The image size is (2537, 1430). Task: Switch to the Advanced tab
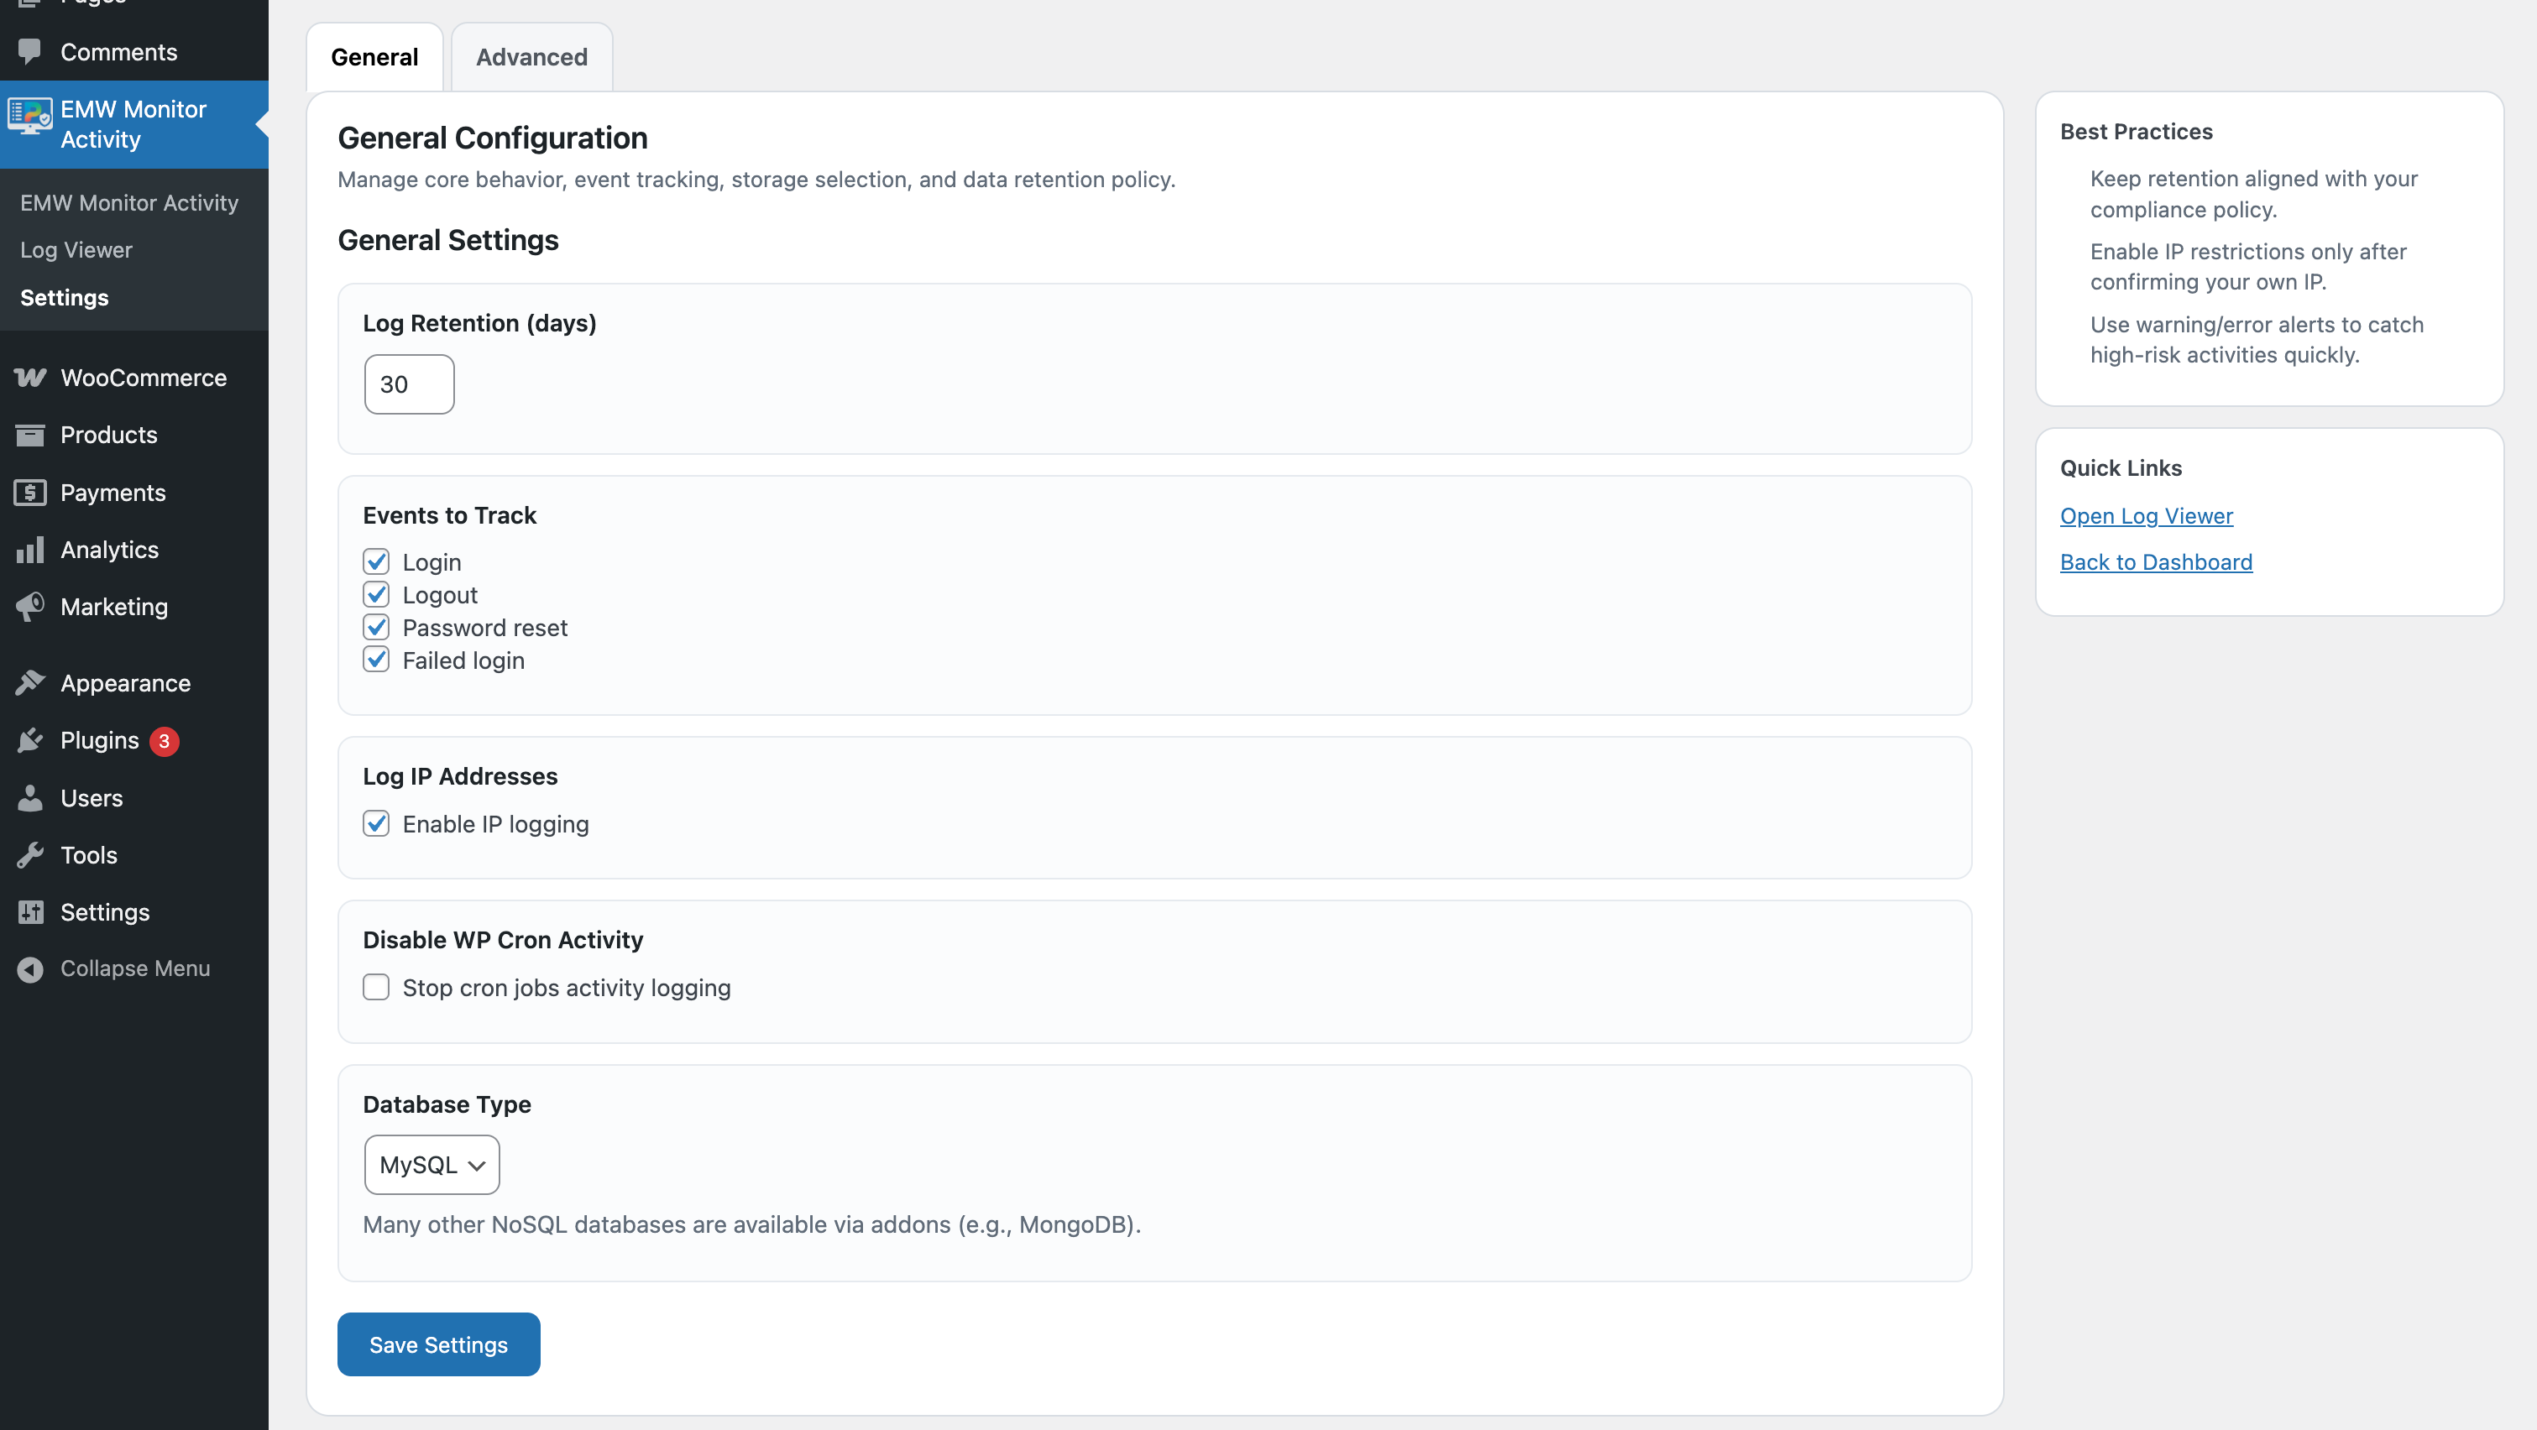click(531, 57)
